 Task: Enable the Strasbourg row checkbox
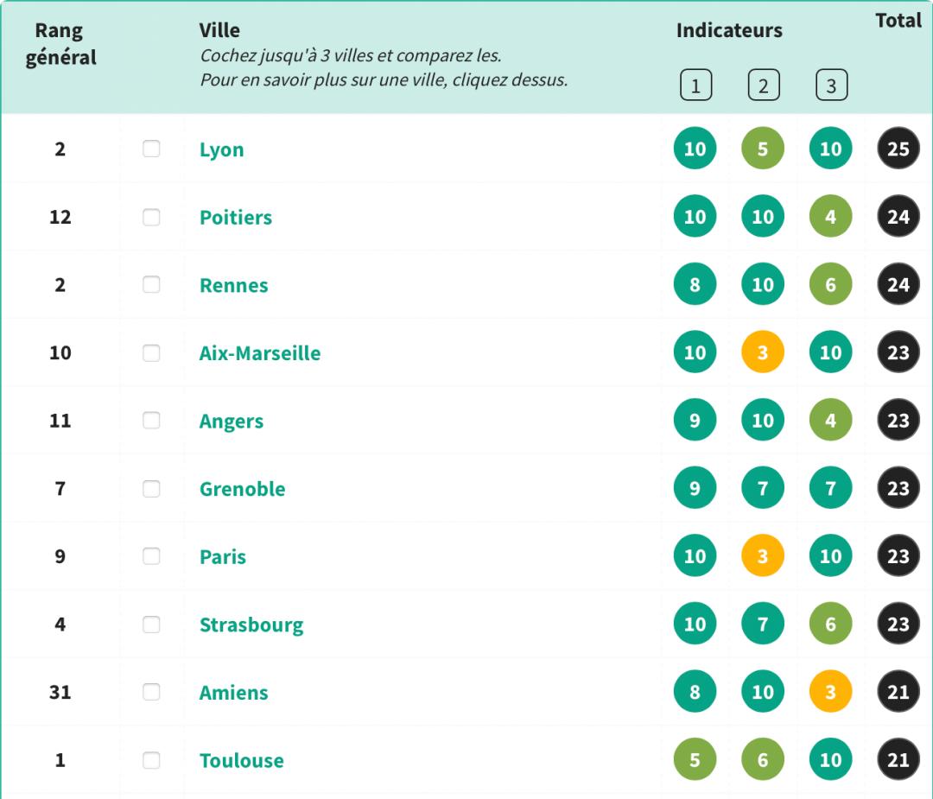click(x=151, y=625)
